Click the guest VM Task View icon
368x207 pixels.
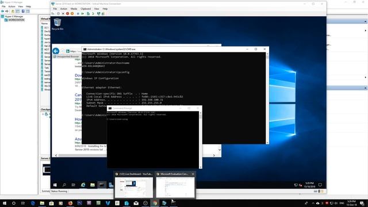(x=73, y=185)
